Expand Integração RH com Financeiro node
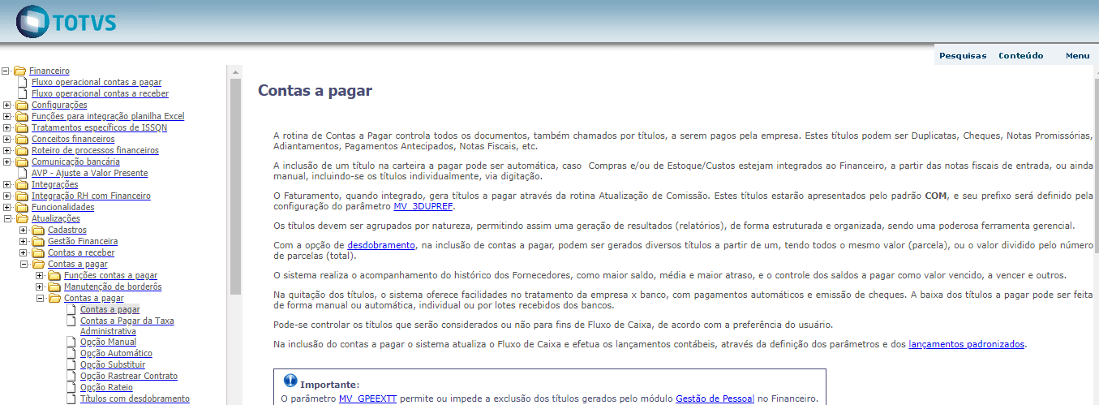 click(x=7, y=196)
